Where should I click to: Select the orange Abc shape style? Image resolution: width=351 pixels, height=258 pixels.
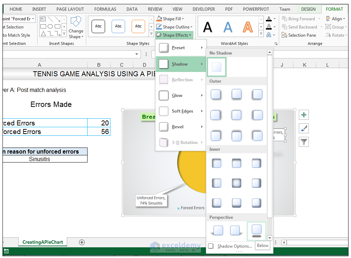click(x=138, y=26)
